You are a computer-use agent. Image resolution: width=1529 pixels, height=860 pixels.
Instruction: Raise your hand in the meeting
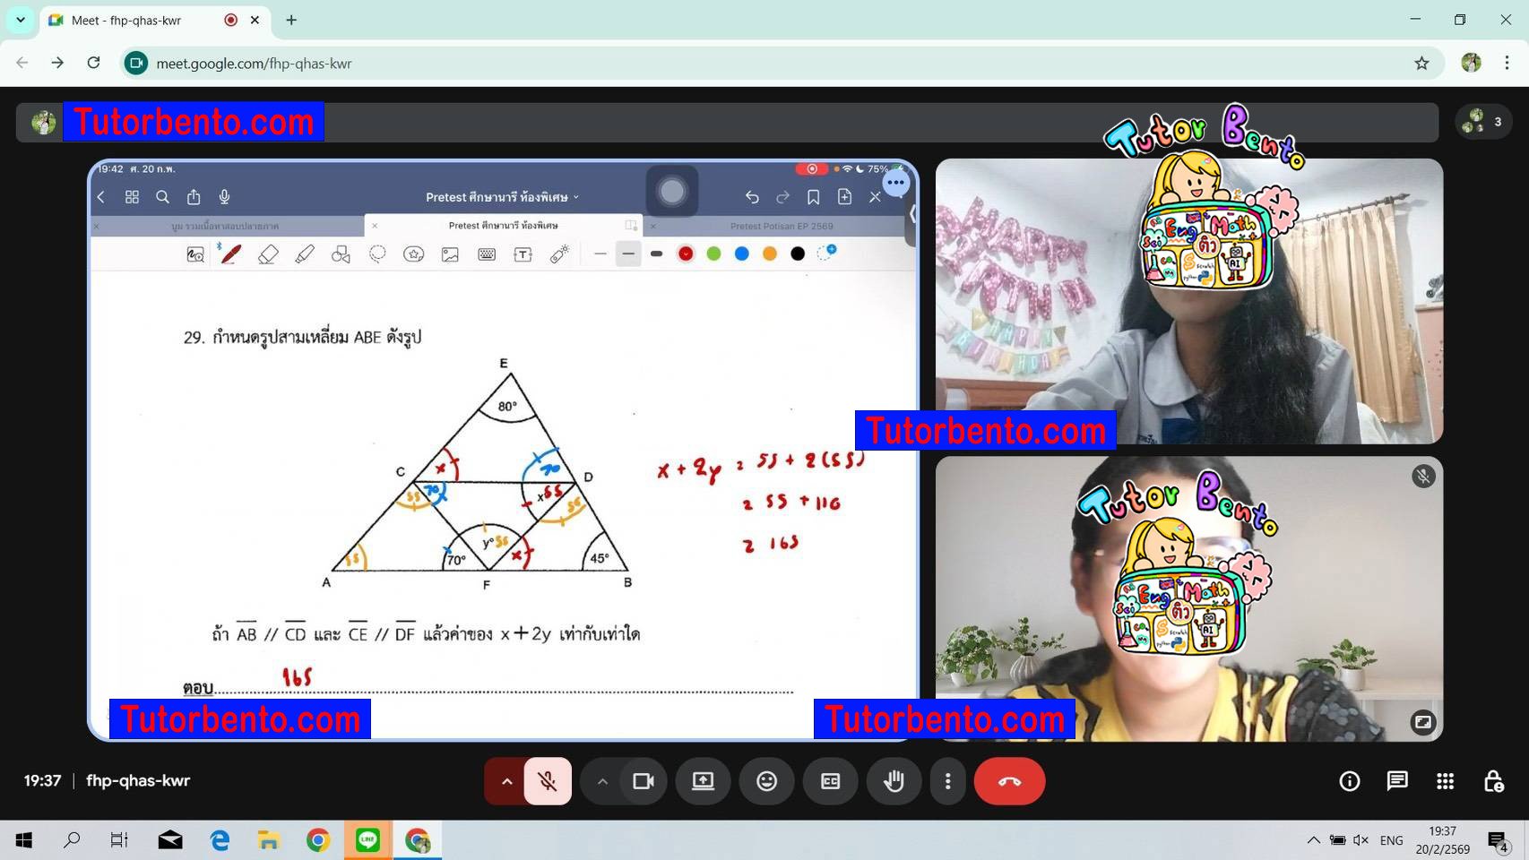point(894,780)
